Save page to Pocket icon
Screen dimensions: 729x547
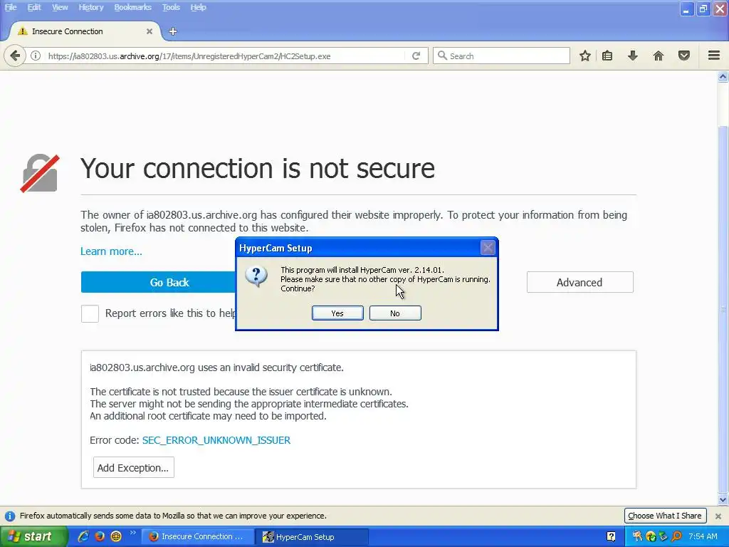pos(684,56)
